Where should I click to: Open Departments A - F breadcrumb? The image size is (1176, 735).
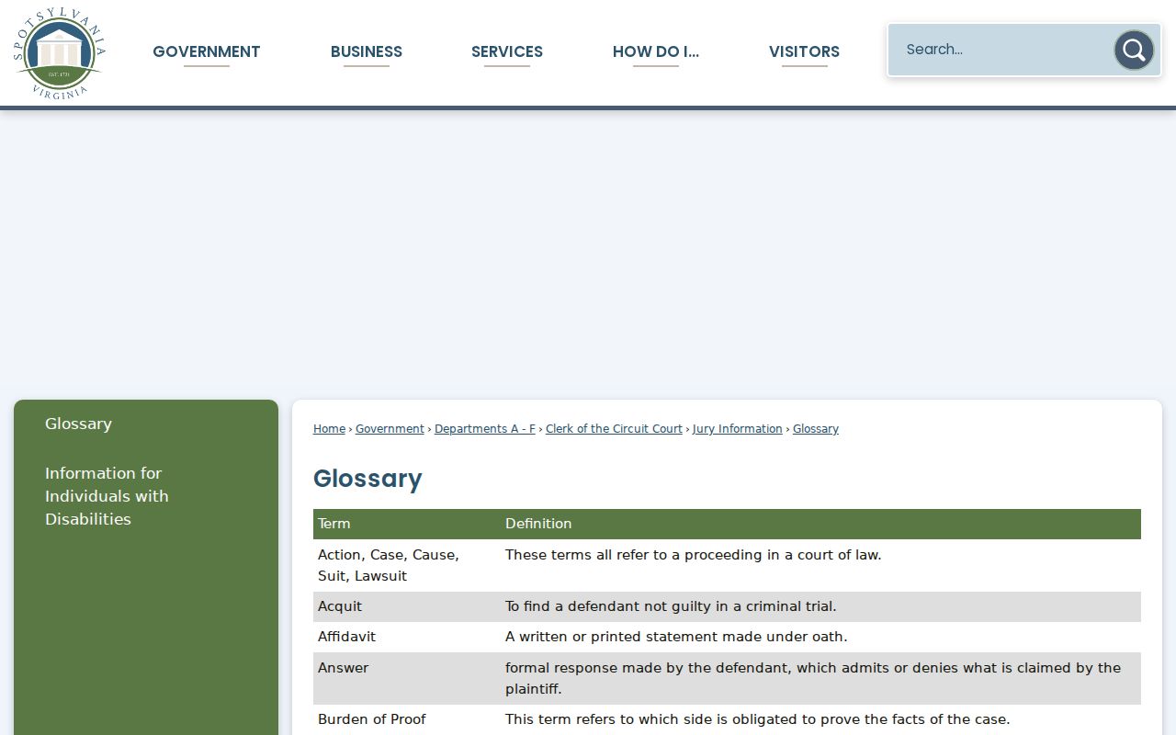(485, 429)
